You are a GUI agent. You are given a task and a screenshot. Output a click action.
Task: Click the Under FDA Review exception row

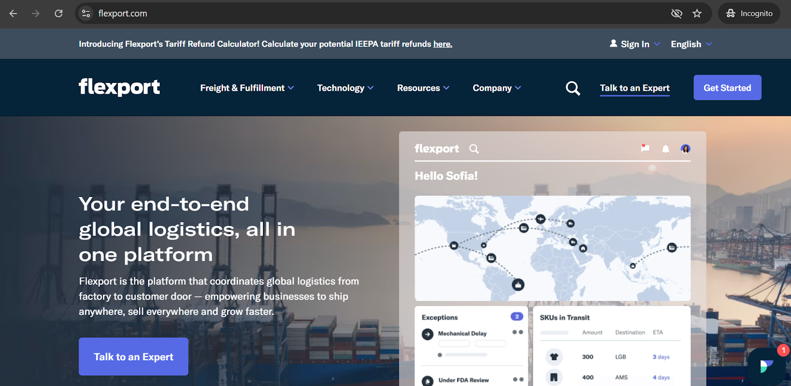(472, 380)
